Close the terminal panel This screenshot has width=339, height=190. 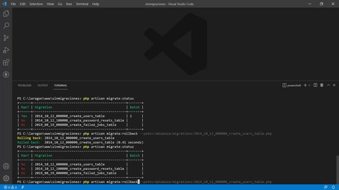click(x=334, y=85)
